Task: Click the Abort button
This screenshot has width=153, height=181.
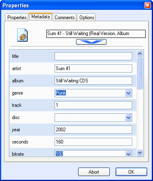Action: click(x=94, y=172)
